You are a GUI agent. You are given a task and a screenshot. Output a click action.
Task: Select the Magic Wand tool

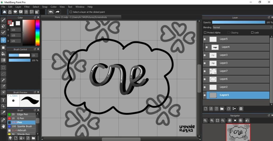pyautogui.click(x=3, y=80)
